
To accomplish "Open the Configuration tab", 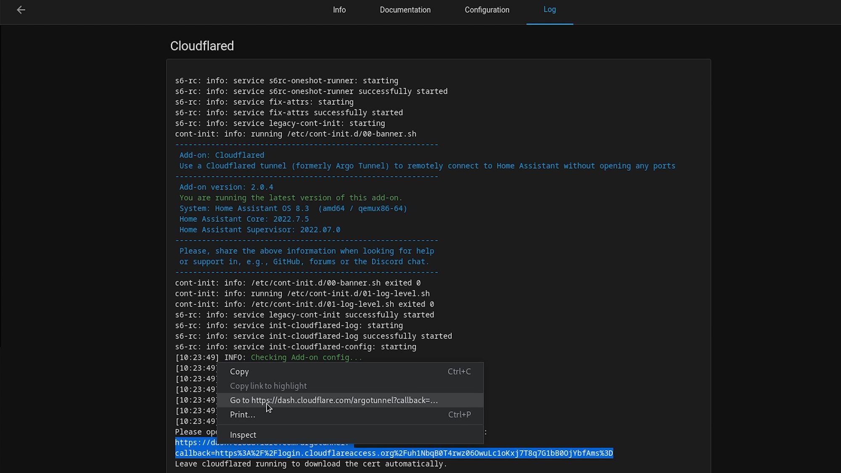I will [487, 10].
